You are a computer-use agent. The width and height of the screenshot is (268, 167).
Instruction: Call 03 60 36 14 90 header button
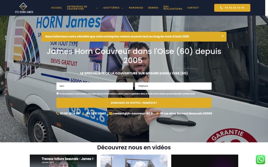[x=232, y=8]
